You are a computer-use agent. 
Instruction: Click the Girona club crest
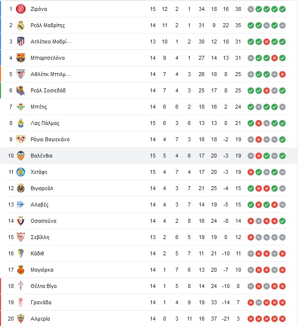tap(21, 9)
